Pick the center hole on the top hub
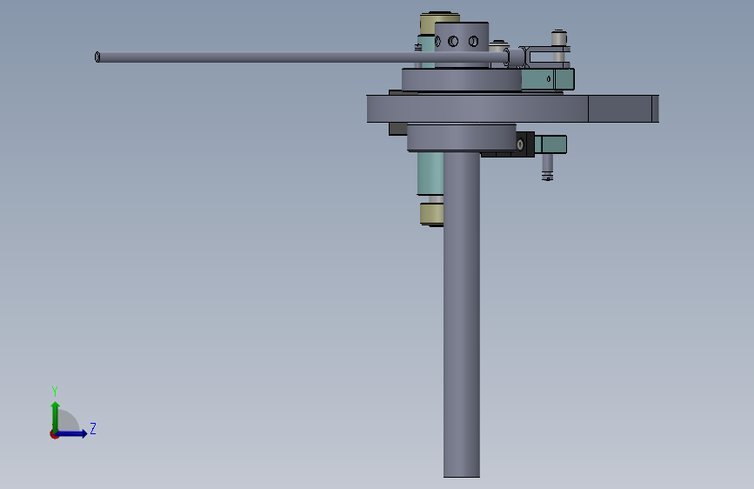Image resolution: width=754 pixels, height=489 pixels. [x=453, y=42]
